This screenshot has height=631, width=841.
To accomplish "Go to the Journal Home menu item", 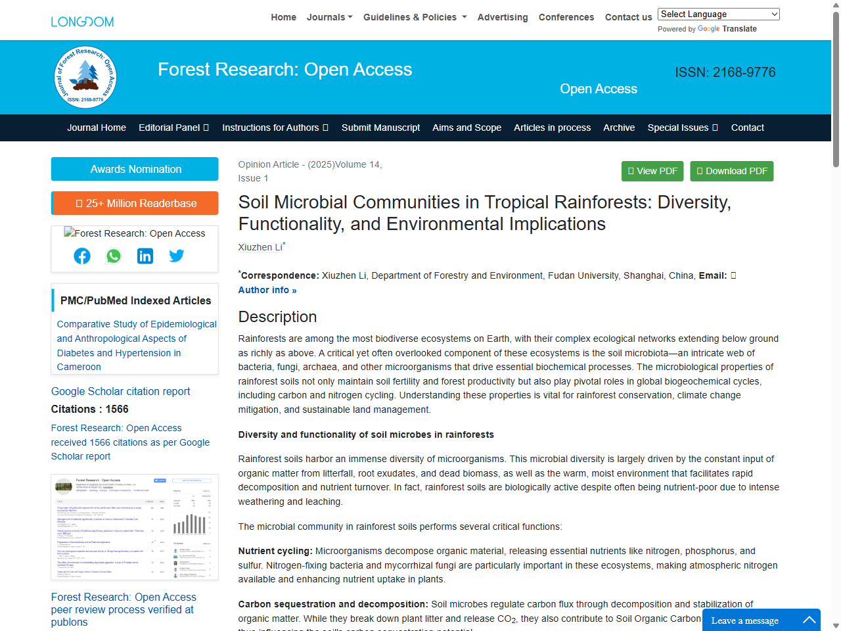I will (96, 128).
